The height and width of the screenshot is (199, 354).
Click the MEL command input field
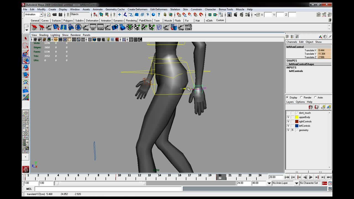pos(108,189)
